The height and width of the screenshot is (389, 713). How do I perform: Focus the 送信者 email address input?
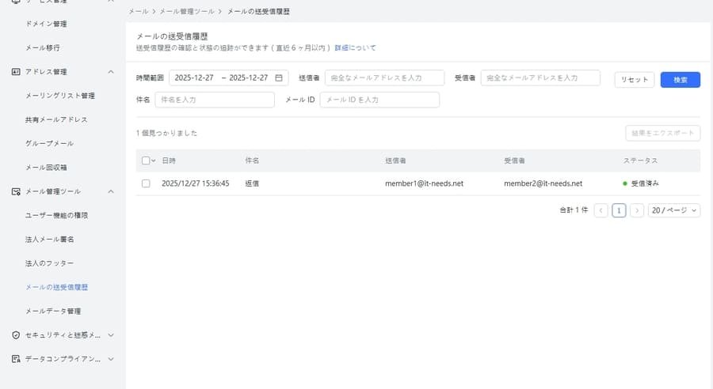[384, 77]
